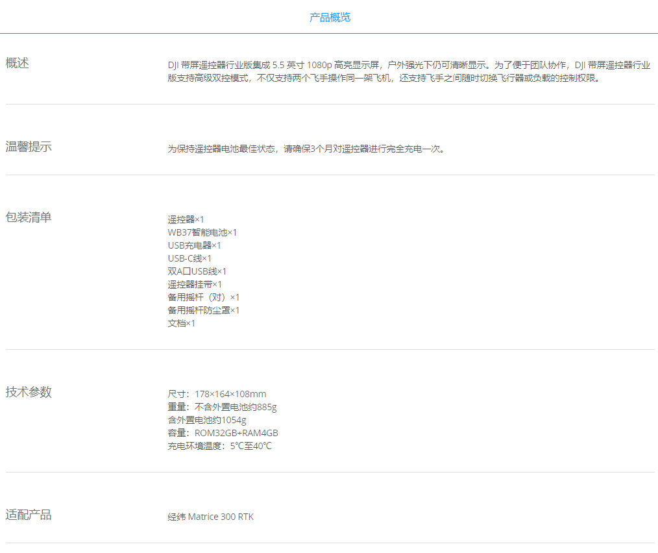This screenshot has height=553, width=658.
Task: Select the 包装清单 section heading
Action: pyautogui.click(x=29, y=217)
